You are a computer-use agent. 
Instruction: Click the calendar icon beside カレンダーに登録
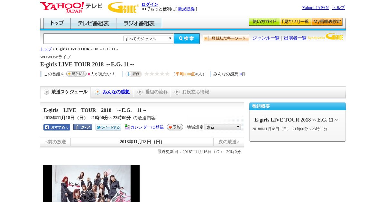(127, 127)
